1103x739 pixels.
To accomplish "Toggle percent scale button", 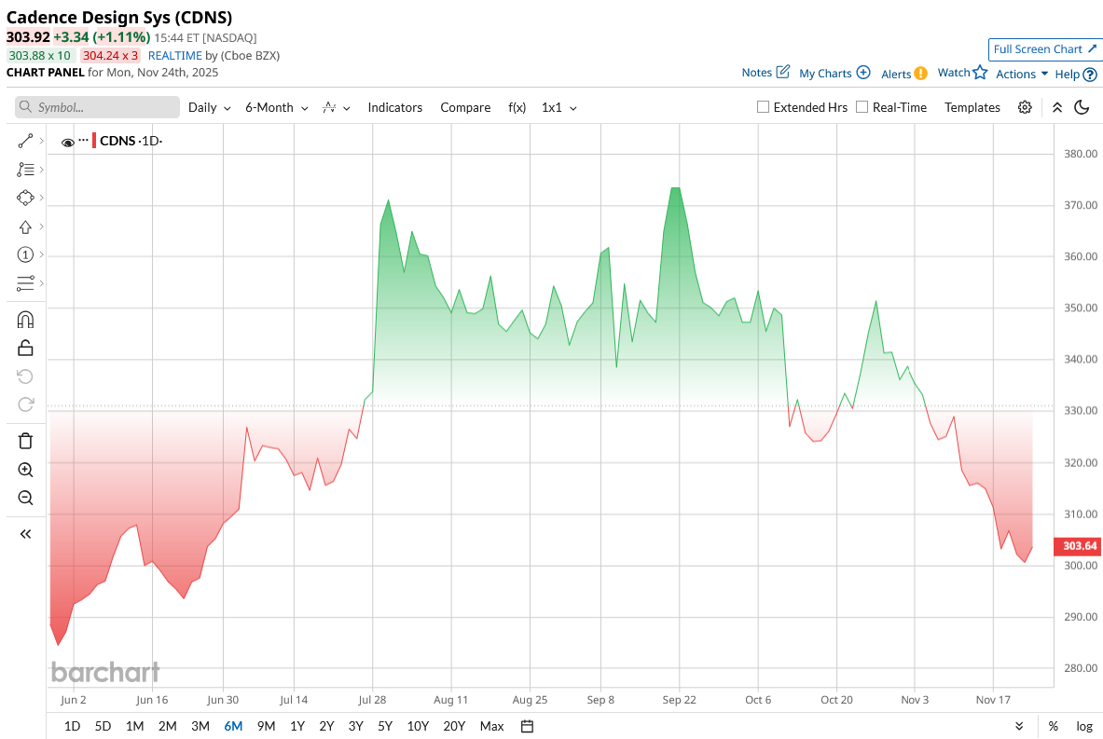I will pyautogui.click(x=1053, y=726).
